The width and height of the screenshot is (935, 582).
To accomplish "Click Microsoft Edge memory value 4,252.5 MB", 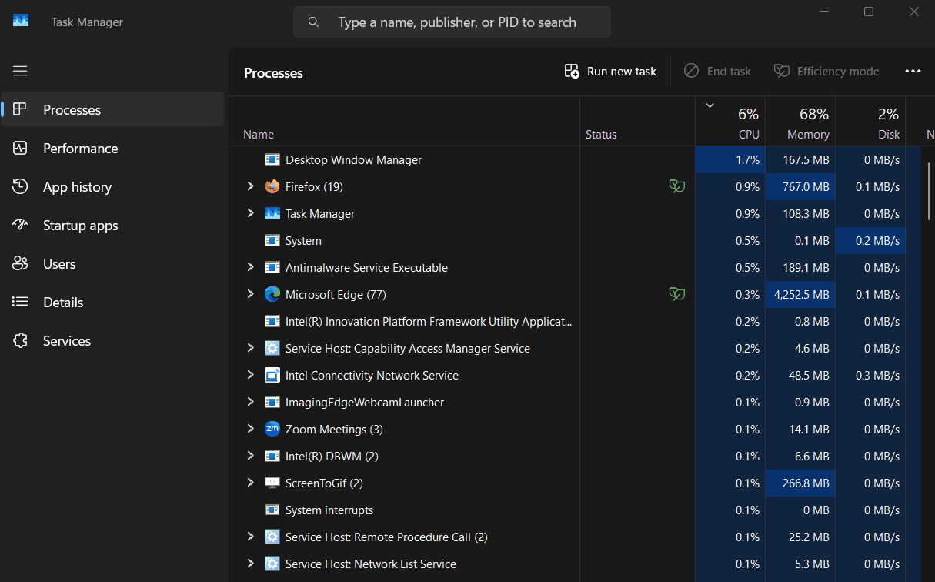I will click(800, 294).
